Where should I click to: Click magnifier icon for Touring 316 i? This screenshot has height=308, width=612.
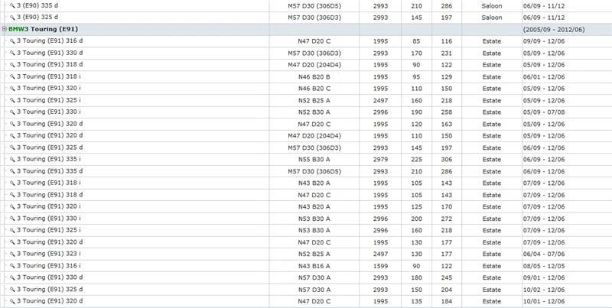[x=12, y=266]
